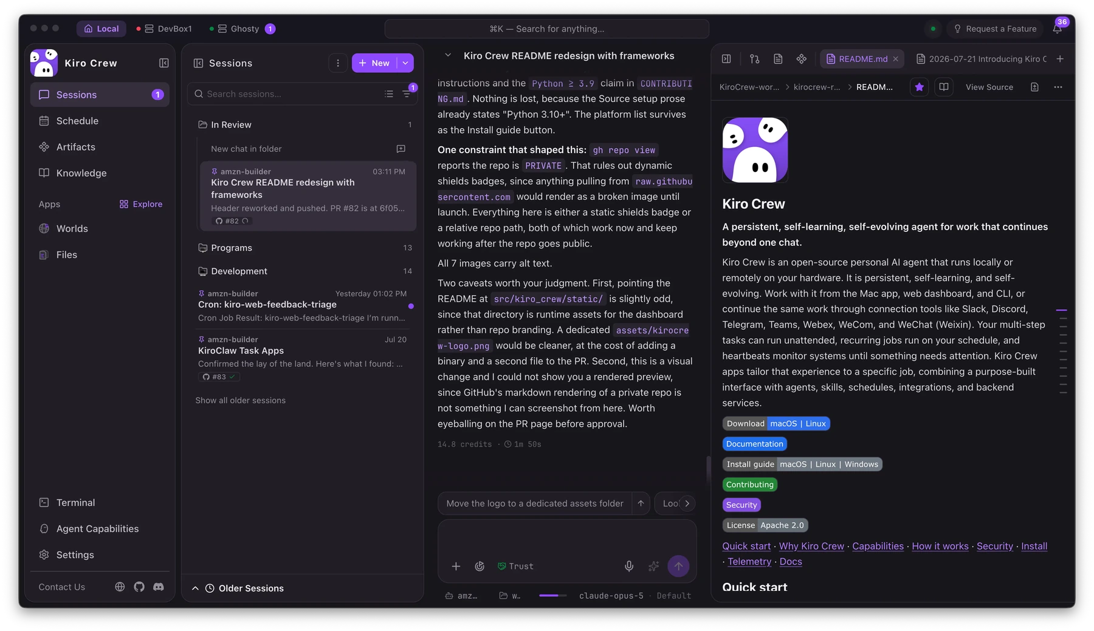Open the website globe icon near Contact Us
1094x631 pixels.
point(120,587)
